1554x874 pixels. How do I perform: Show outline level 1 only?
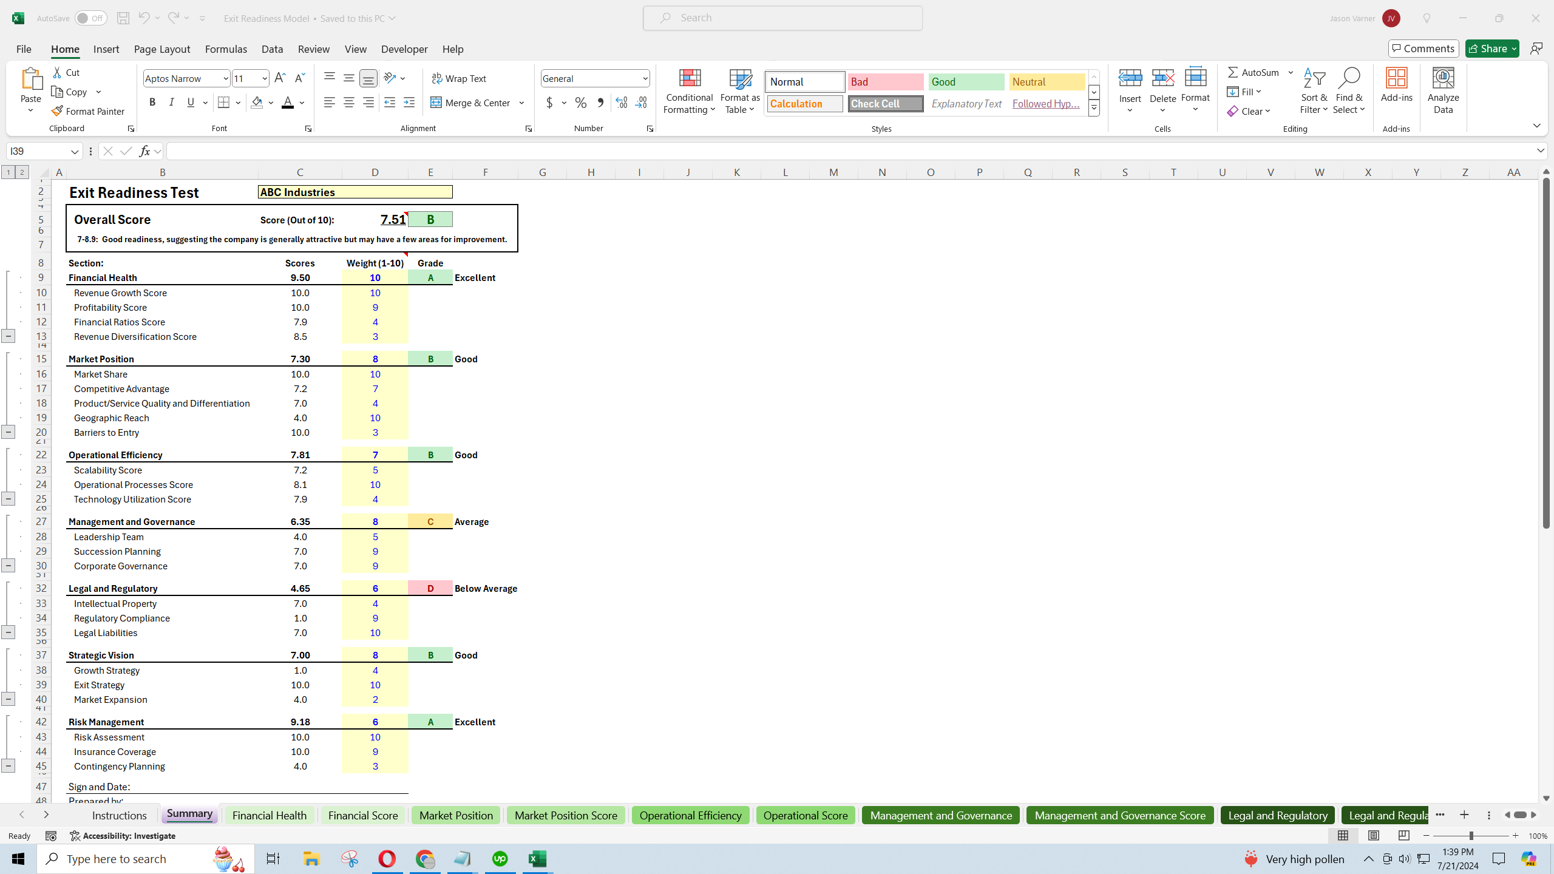tap(8, 172)
